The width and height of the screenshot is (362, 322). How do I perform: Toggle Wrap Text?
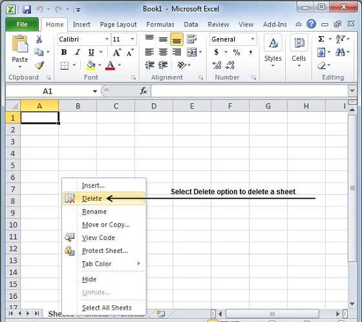click(191, 39)
